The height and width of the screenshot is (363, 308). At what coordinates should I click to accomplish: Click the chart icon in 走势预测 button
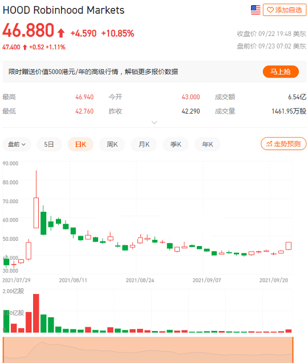(269, 144)
